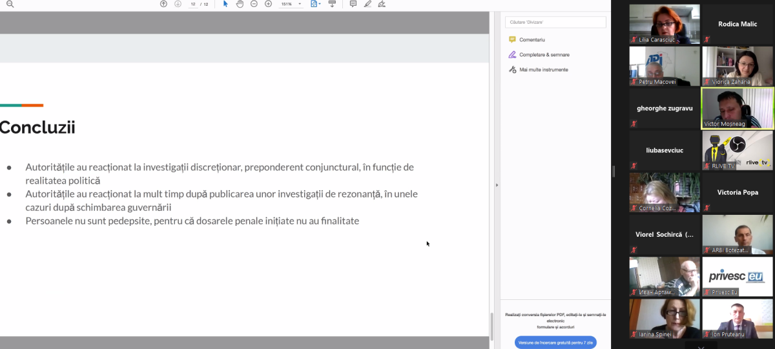775x349 pixels.
Task: Zoom in with the plus icon
Action: pos(268,4)
